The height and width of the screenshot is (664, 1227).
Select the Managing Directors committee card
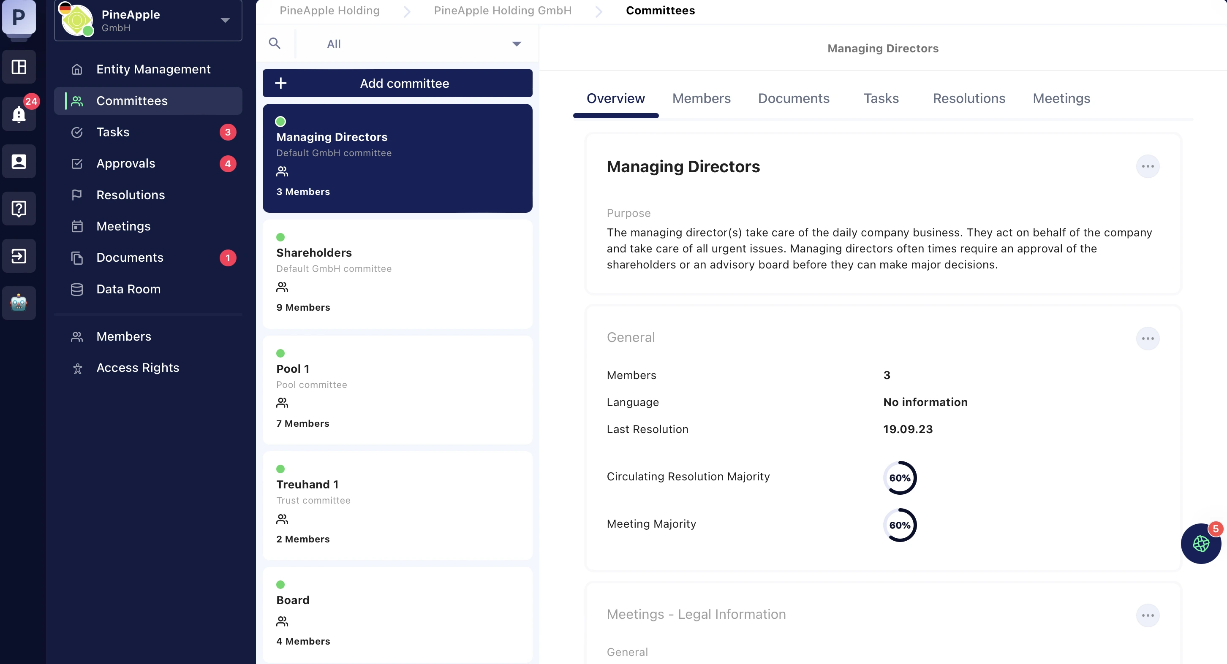(397, 158)
